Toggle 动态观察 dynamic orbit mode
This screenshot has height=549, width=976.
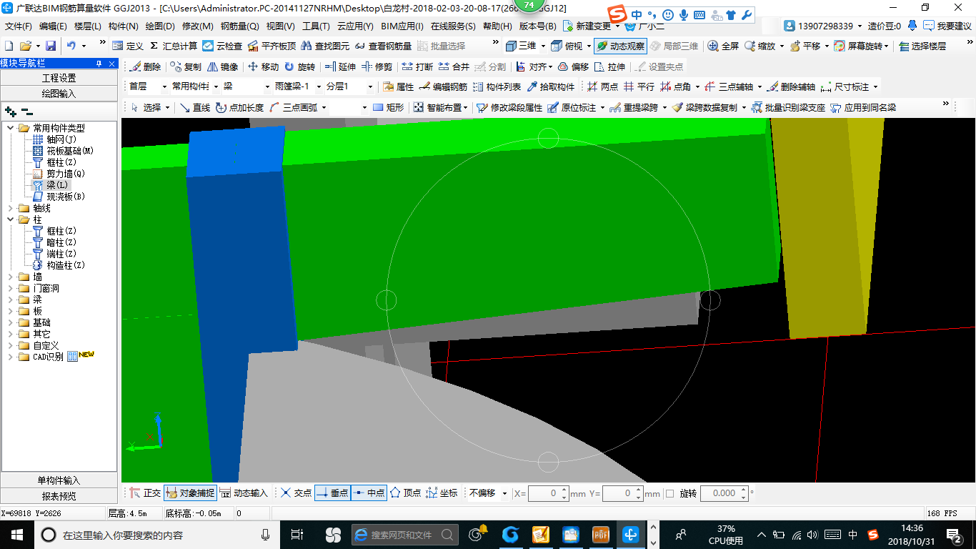point(620,46)
